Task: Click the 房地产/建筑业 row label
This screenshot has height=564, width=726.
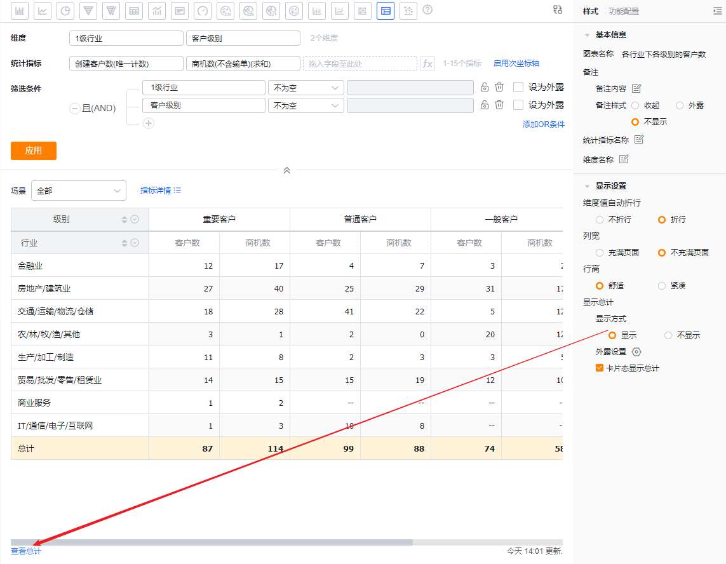Action: (x=44, y=288)
